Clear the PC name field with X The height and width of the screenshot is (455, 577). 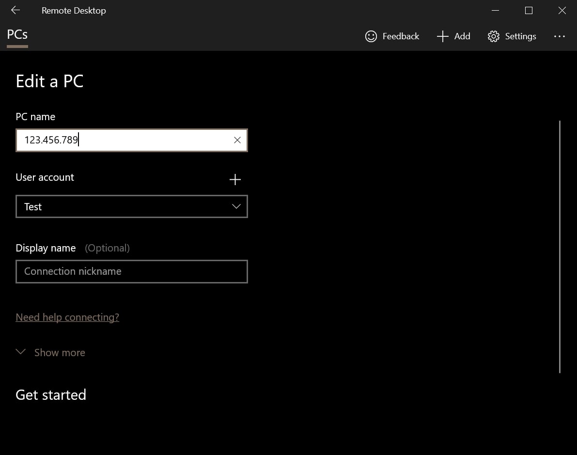[237, 140]
